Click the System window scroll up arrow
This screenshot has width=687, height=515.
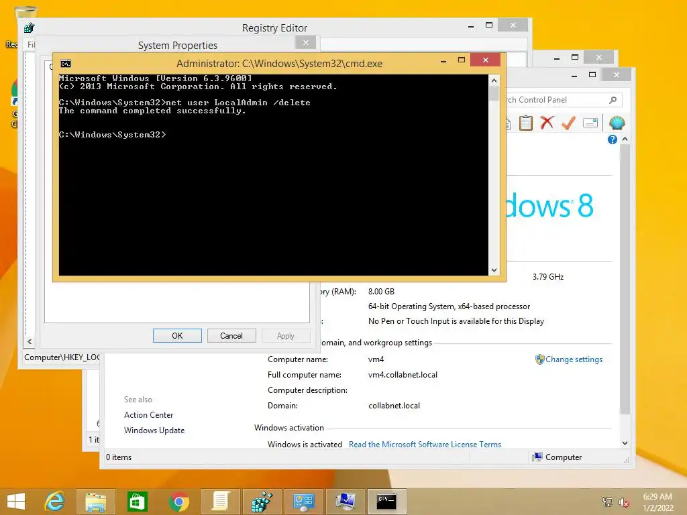625,139
